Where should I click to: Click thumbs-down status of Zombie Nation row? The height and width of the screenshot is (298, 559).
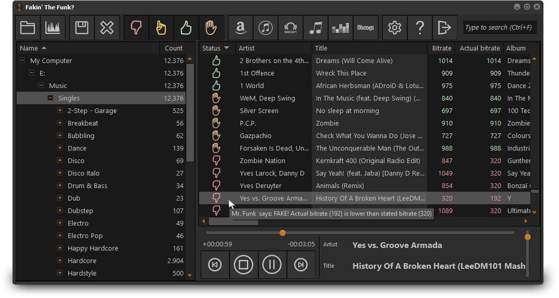tap(216, 161)
